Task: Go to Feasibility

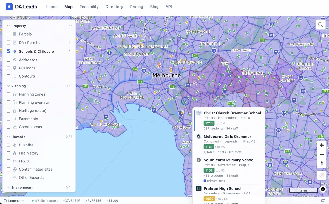Action: pyautogui.click(x=89, y=7)
